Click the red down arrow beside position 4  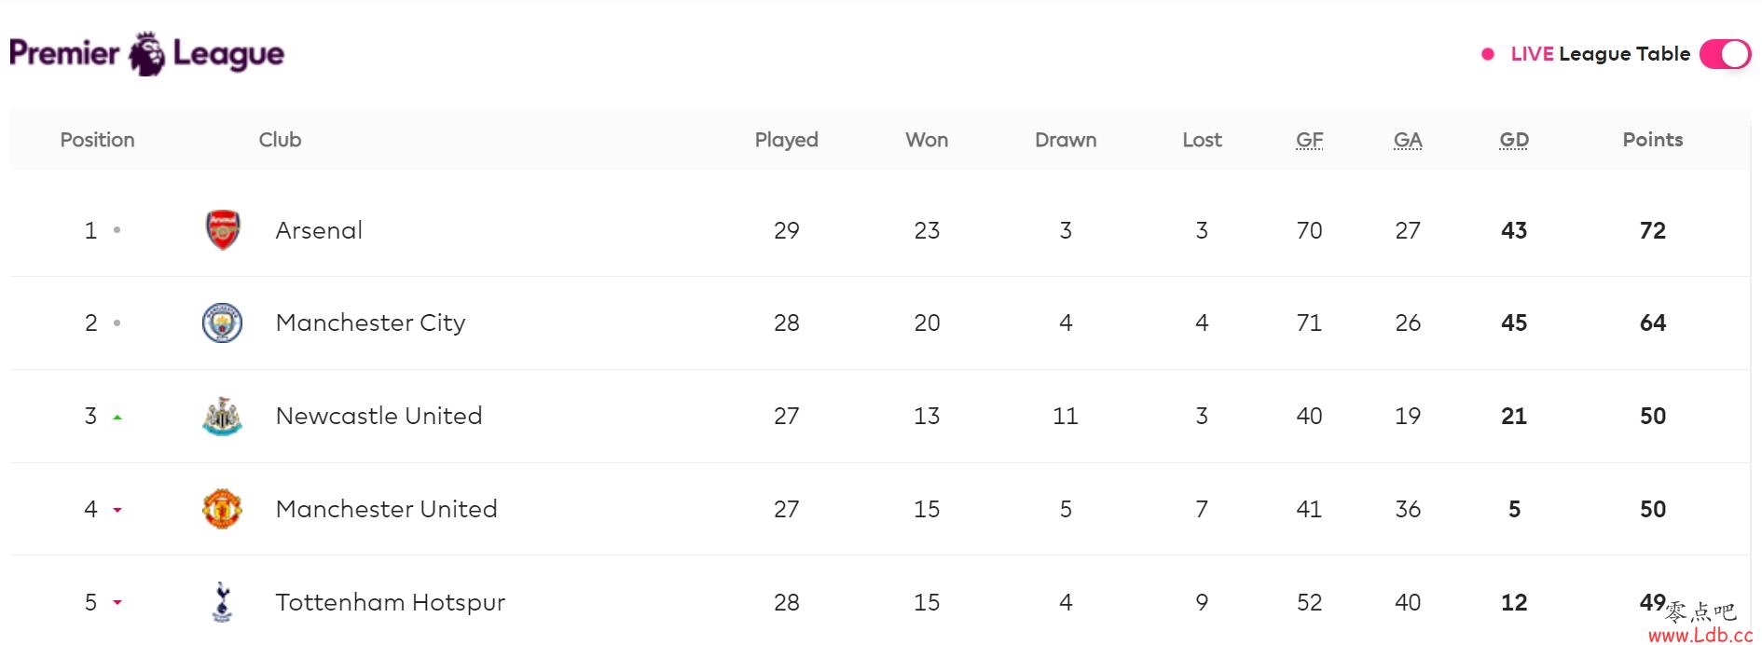117,510
